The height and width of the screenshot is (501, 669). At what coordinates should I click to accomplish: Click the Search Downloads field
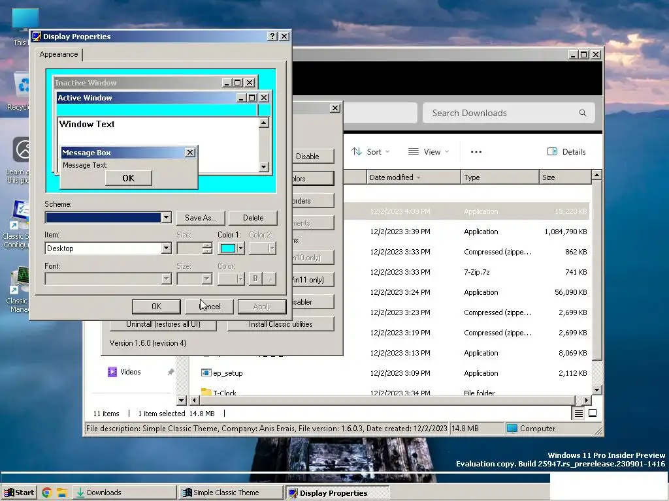pos(508,113)
